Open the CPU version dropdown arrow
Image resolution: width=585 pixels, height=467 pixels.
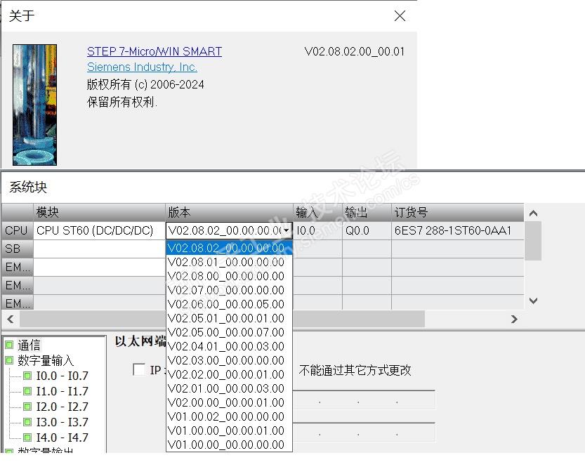point(286,230)
